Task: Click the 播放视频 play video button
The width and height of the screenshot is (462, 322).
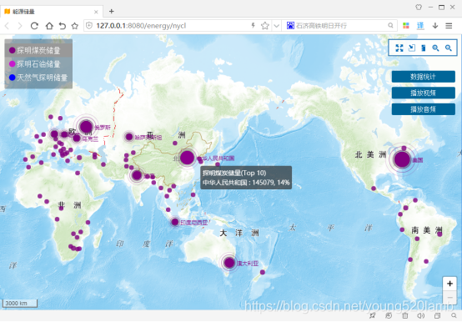Action: click(x=423, y=93)
